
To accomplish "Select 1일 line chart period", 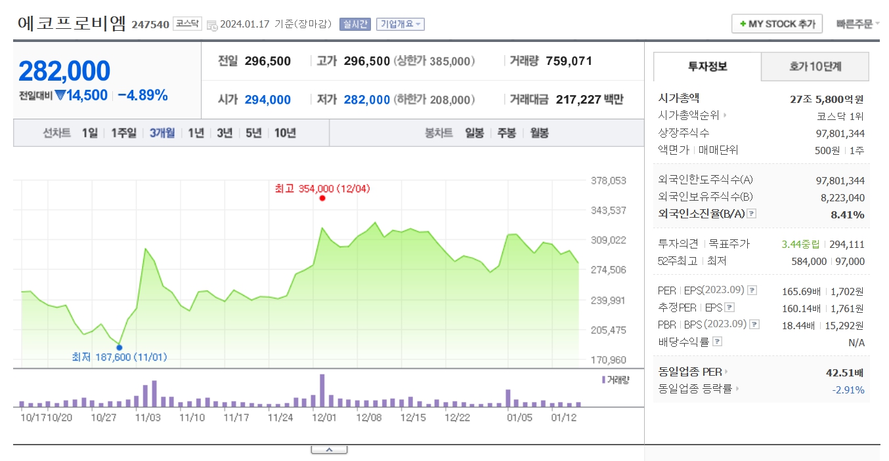I will (x=90, y=133).
